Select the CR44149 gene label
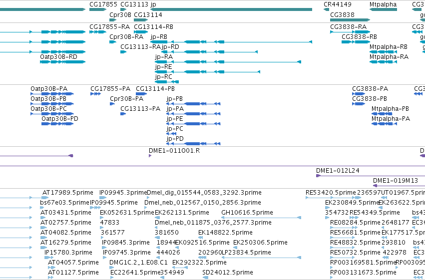Screen dimensions: 425x280 tap(337, 4)
